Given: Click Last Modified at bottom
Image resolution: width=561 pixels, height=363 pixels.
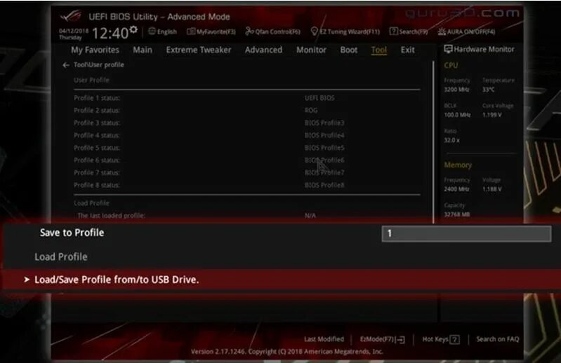Looking at the screenshot, I should 324,339.
